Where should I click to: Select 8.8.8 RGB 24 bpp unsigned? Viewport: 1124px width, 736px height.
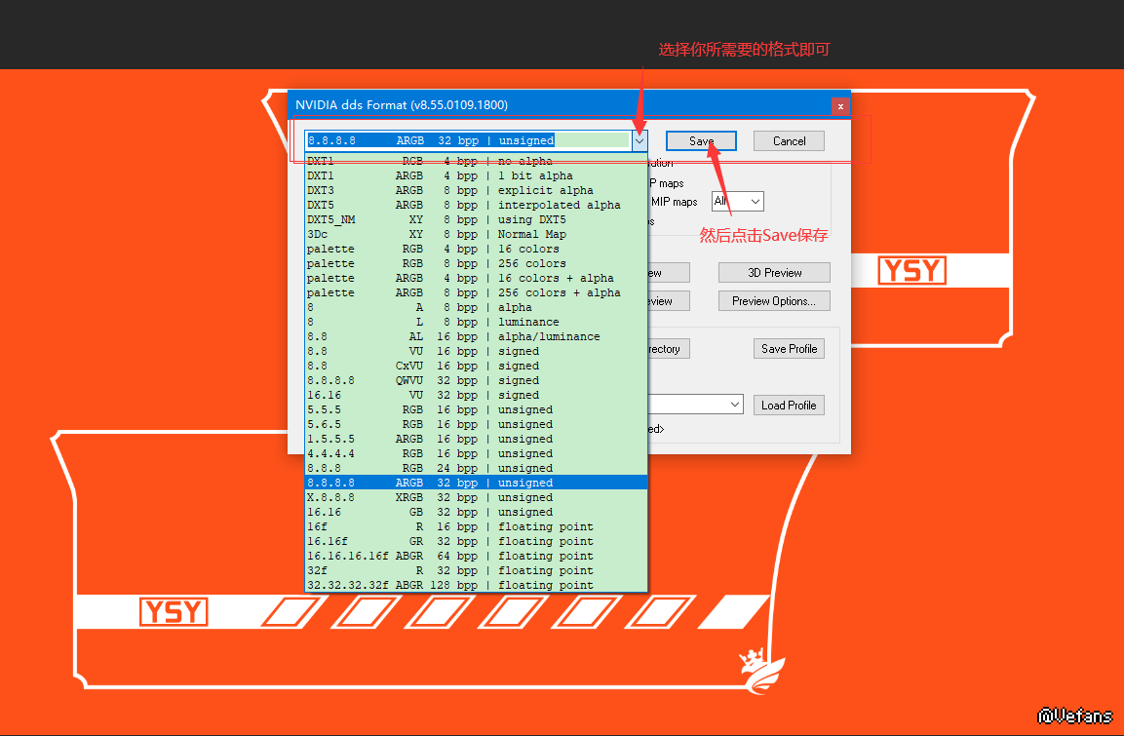pyautogui.click(x=477, y=469)
